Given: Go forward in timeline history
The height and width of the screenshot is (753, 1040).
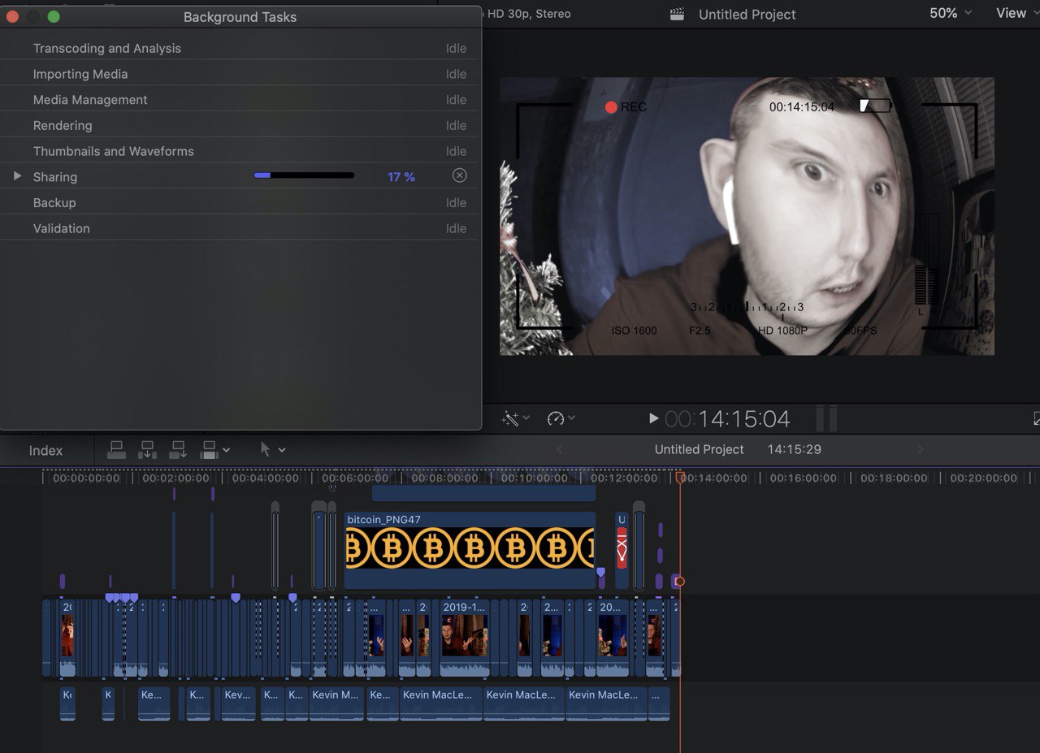Looking at the screenshot, I should tap(920, 449).
